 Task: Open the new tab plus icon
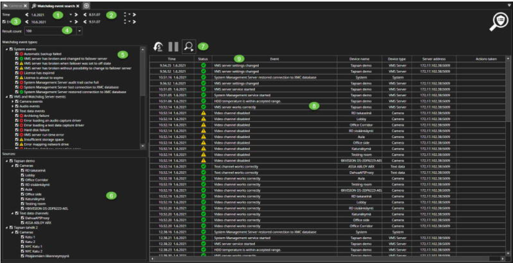(87, 5)
